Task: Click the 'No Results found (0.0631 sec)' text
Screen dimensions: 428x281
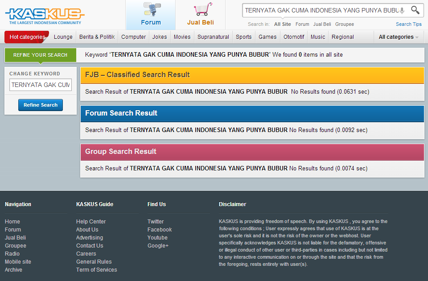Action: pyautogui.click(x=330, y=92)
